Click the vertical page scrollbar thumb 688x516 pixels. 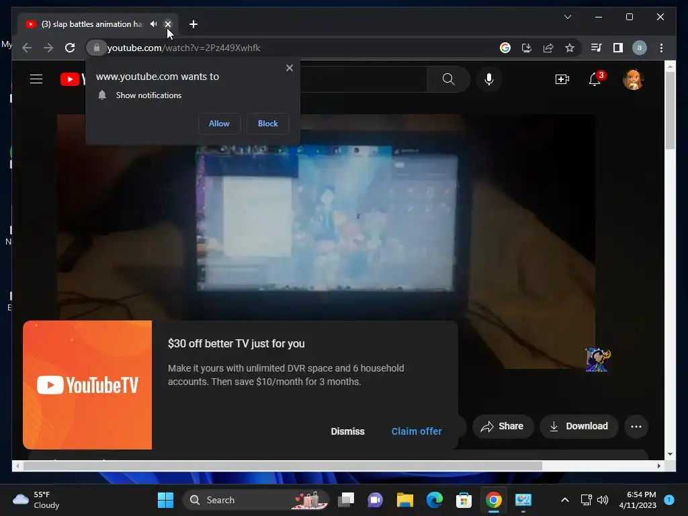tap(670, 111)
